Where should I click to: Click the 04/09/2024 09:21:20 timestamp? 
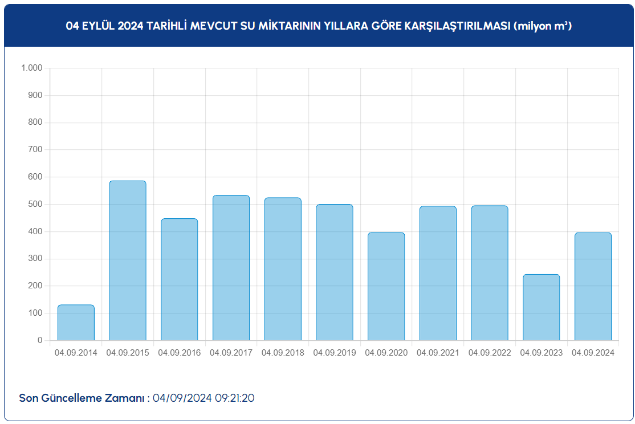click(203, 398)
